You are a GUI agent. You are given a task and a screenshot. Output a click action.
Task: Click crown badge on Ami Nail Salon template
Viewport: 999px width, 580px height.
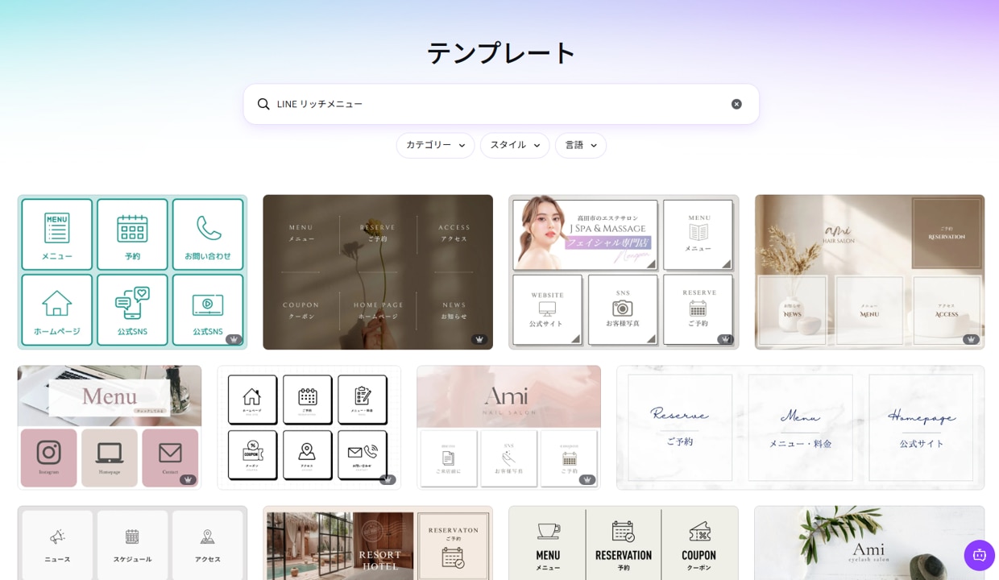point(587,479)
